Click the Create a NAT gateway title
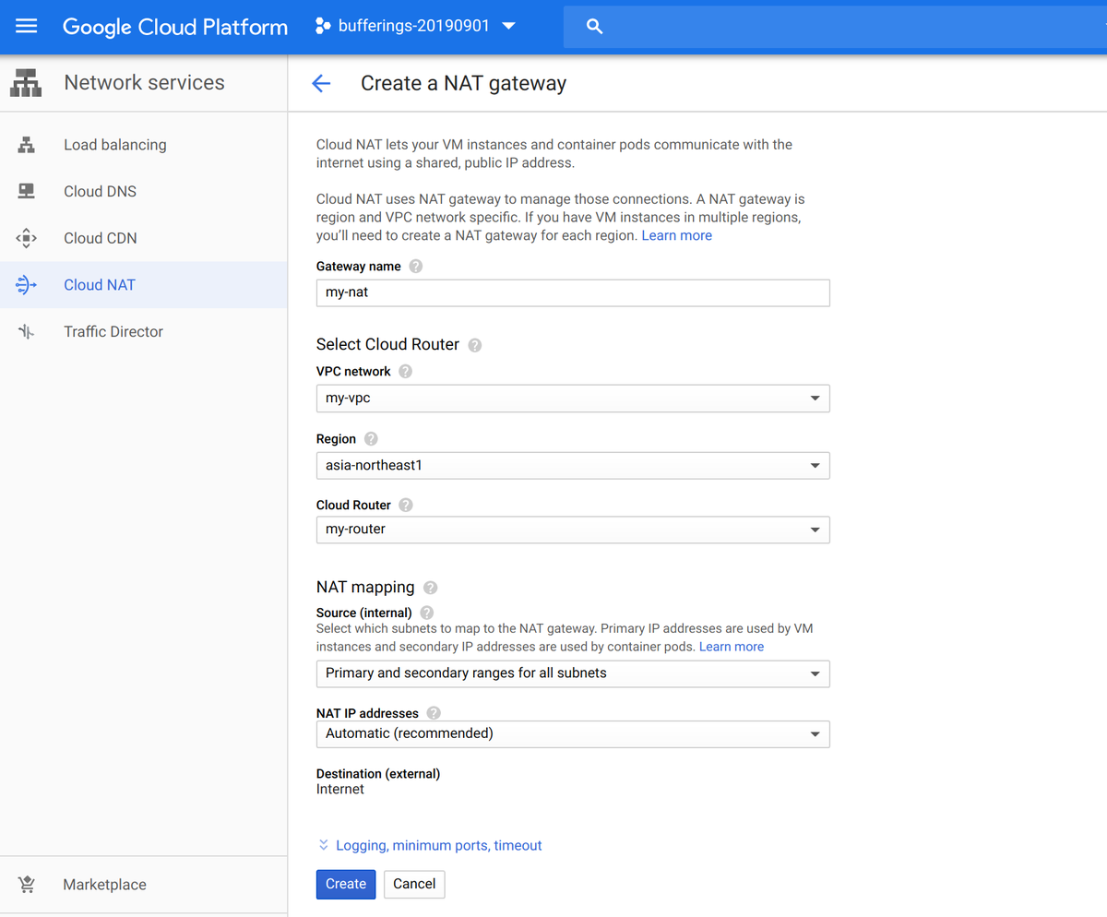 coord(463,84)
